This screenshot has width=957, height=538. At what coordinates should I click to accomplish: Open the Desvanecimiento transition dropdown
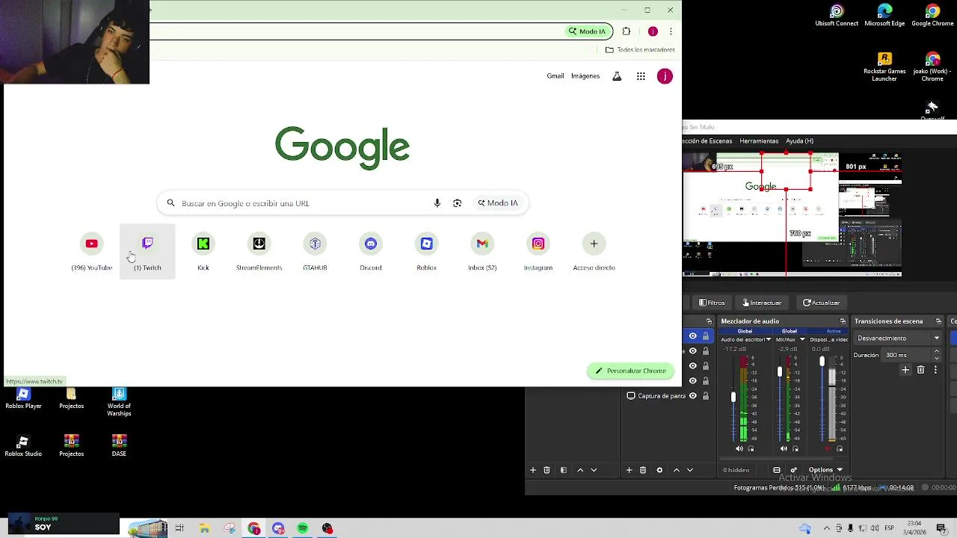898,338
